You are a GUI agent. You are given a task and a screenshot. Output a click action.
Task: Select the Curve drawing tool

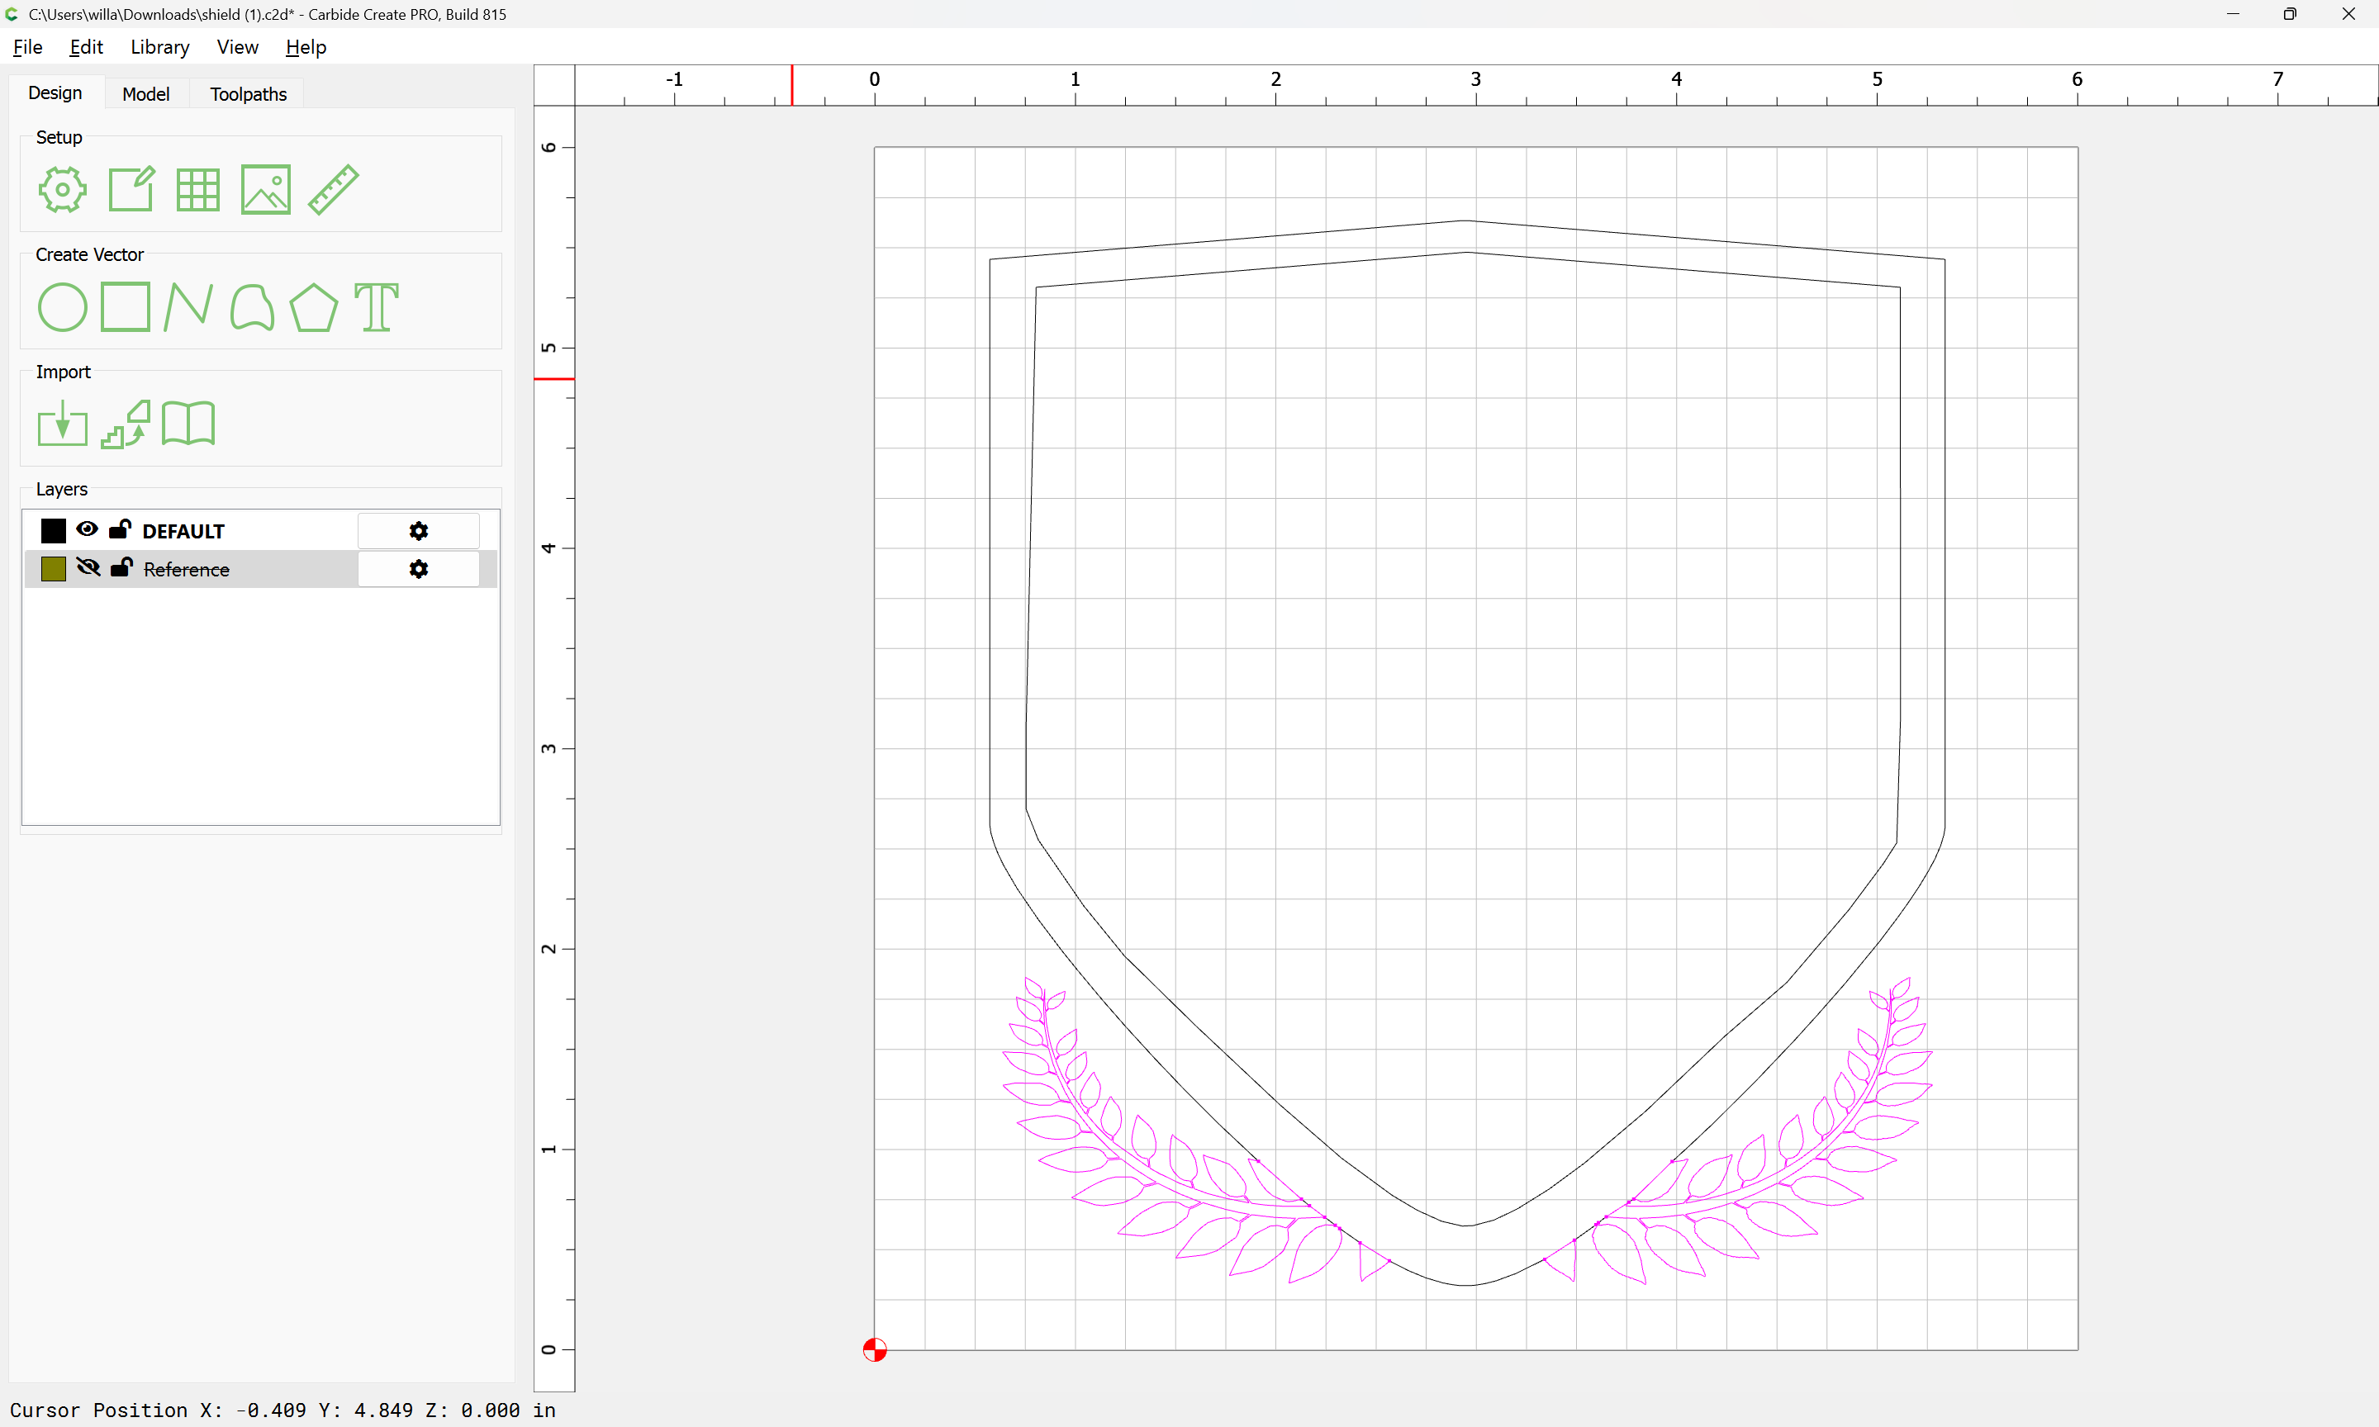click(x=252, y=308)
